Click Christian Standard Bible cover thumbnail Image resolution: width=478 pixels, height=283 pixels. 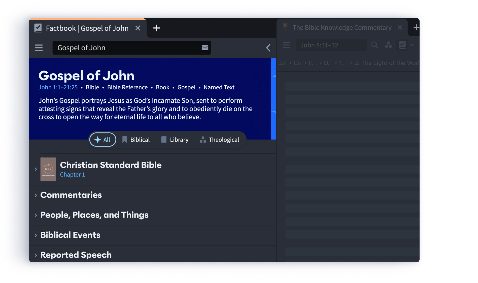48,169
